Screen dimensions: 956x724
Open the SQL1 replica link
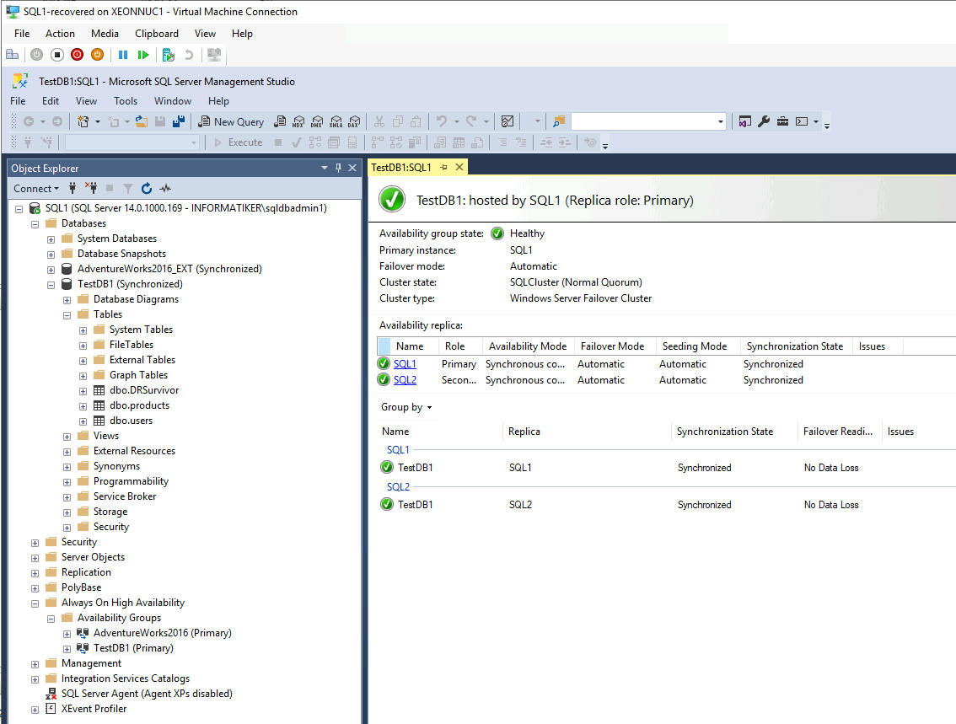(405, 364)
